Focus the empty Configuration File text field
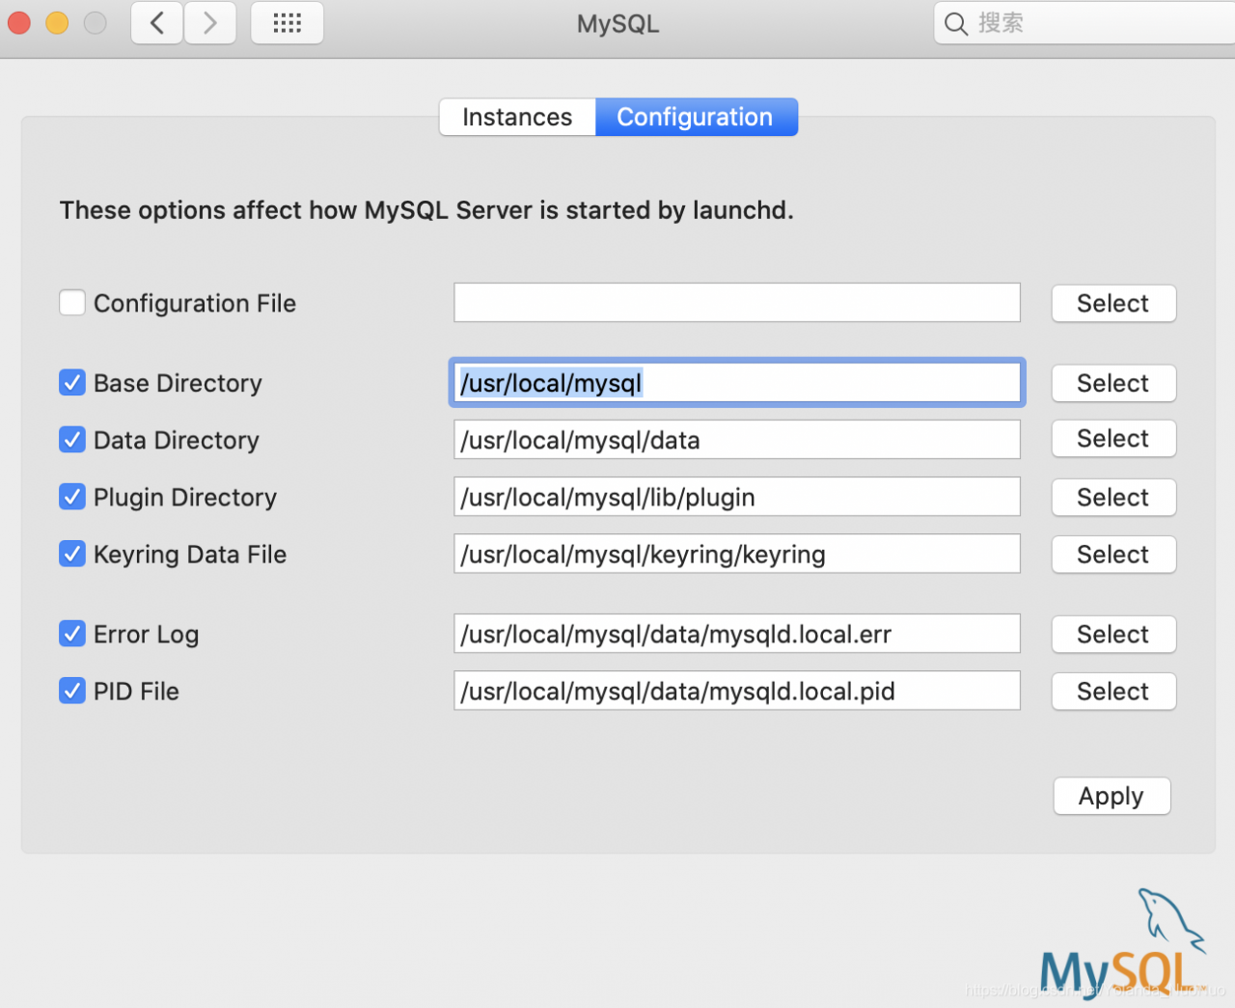Viewport: 1235px width, 1008px height. tap(736, 303)
